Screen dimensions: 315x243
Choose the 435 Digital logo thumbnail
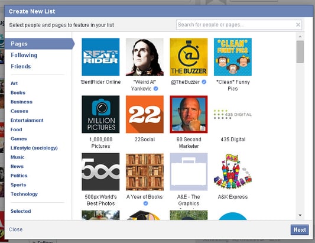pos(233,114)
